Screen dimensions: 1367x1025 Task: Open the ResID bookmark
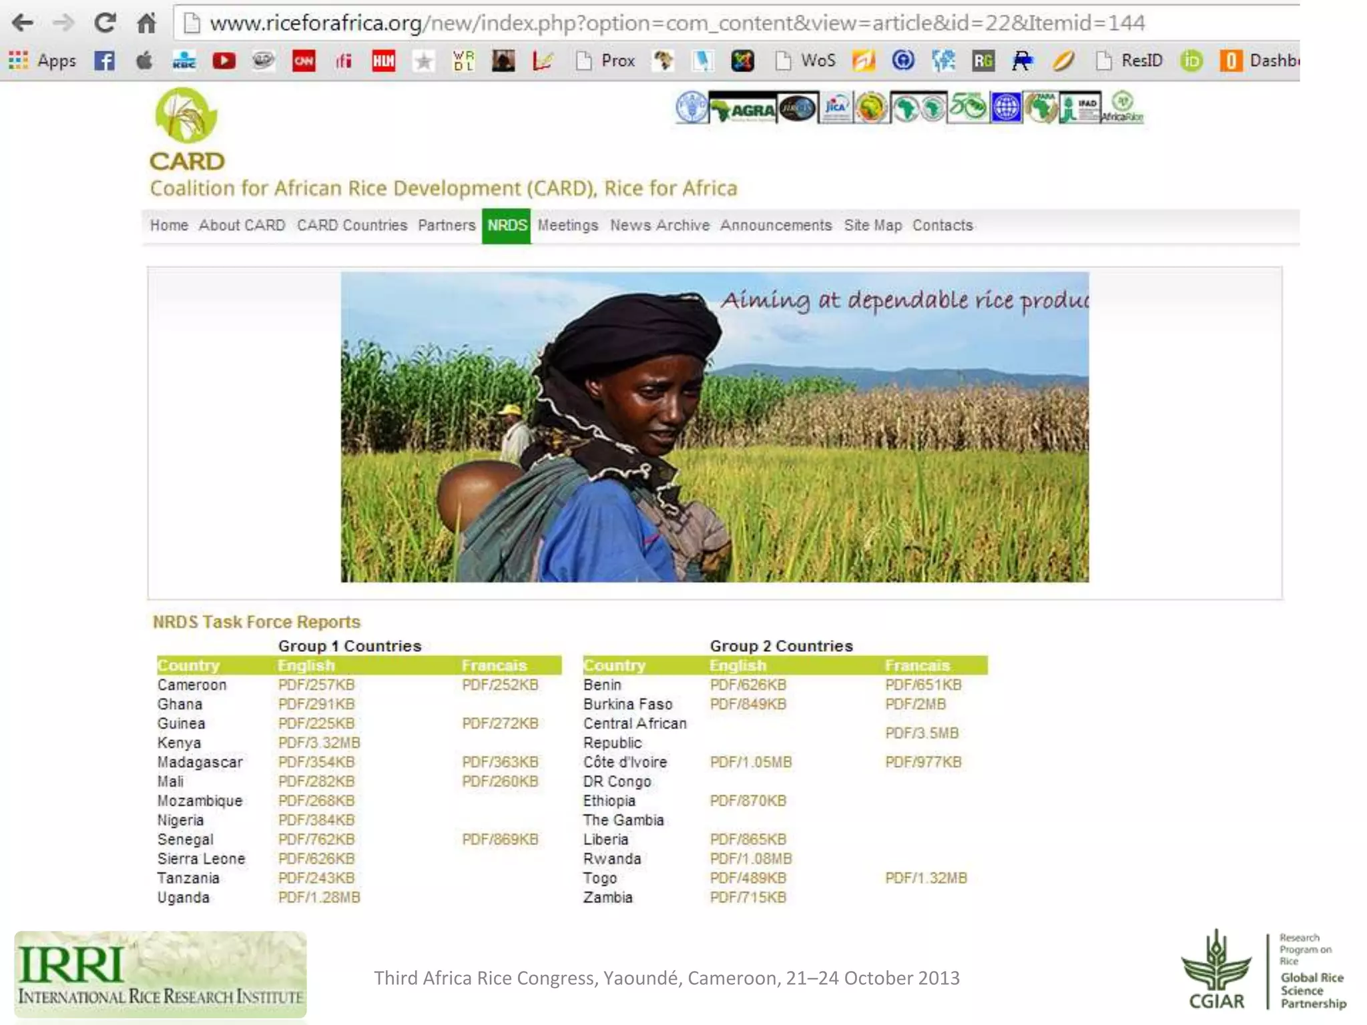tap(1129, 61)
